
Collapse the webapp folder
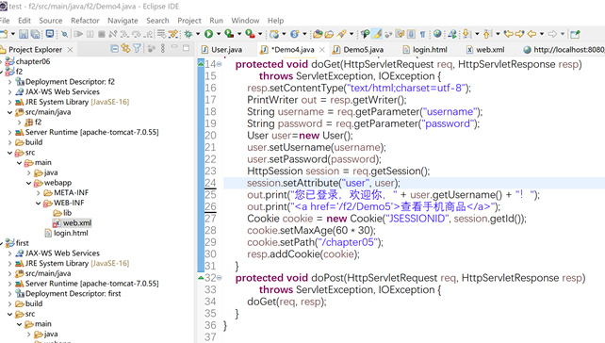tap(29, 183)
